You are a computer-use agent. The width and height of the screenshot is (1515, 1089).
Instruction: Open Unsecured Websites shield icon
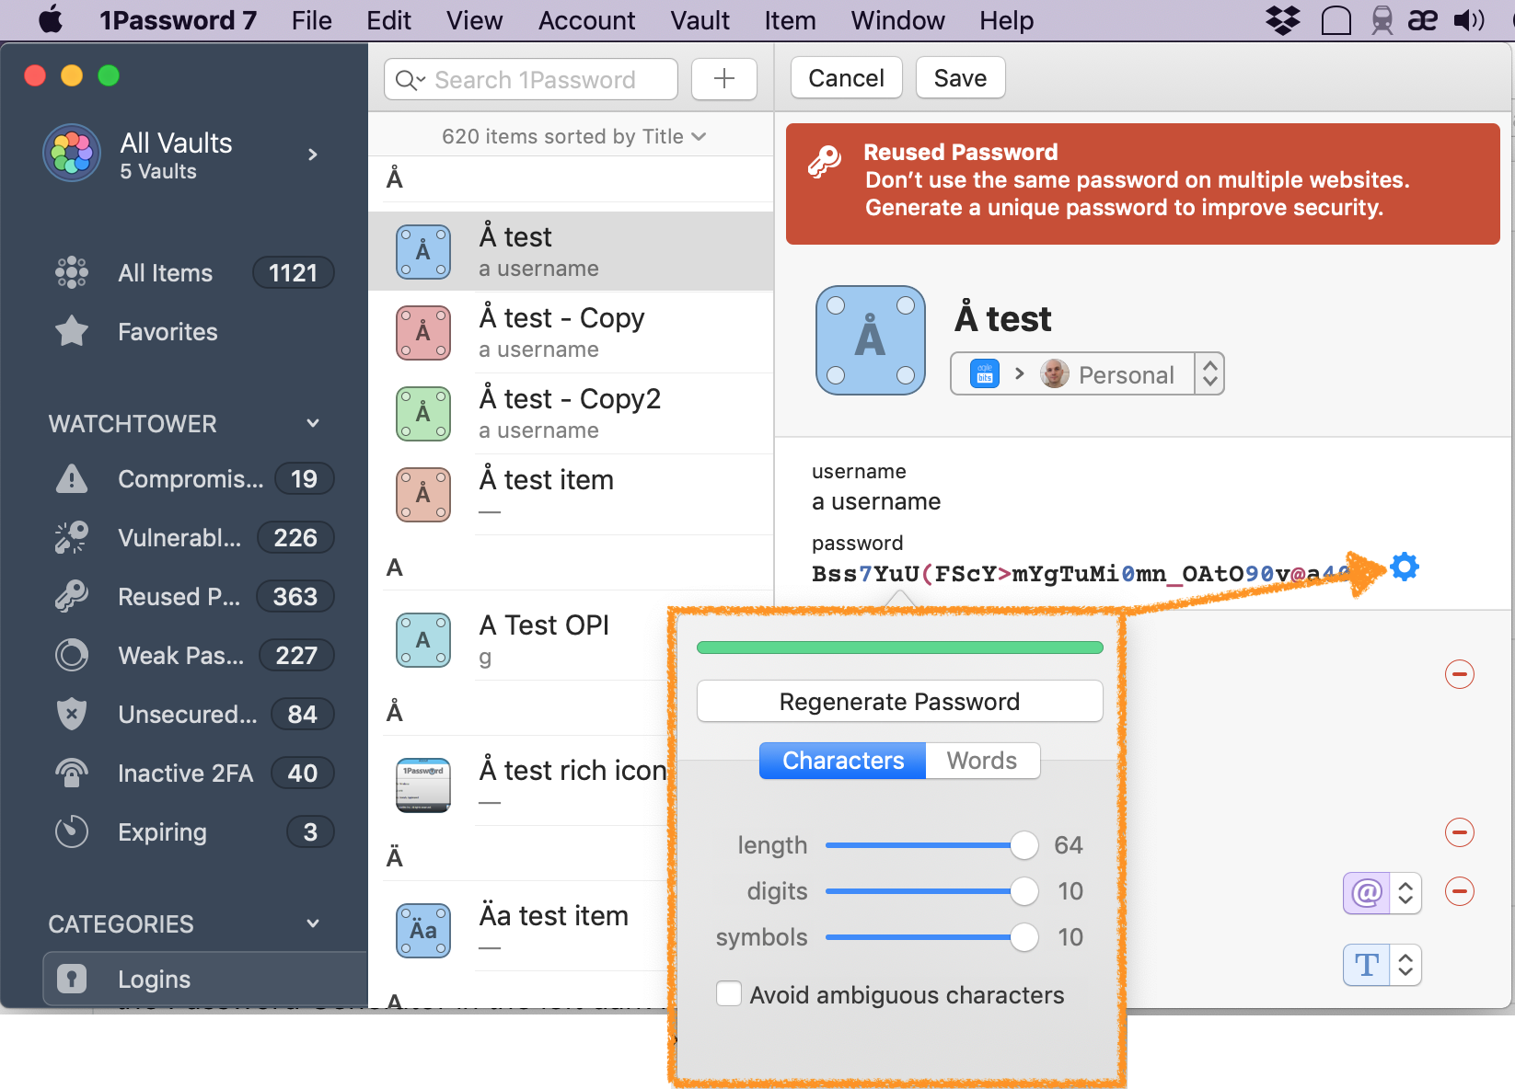72,715
